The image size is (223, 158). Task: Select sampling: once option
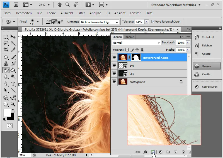click(54, 22)
